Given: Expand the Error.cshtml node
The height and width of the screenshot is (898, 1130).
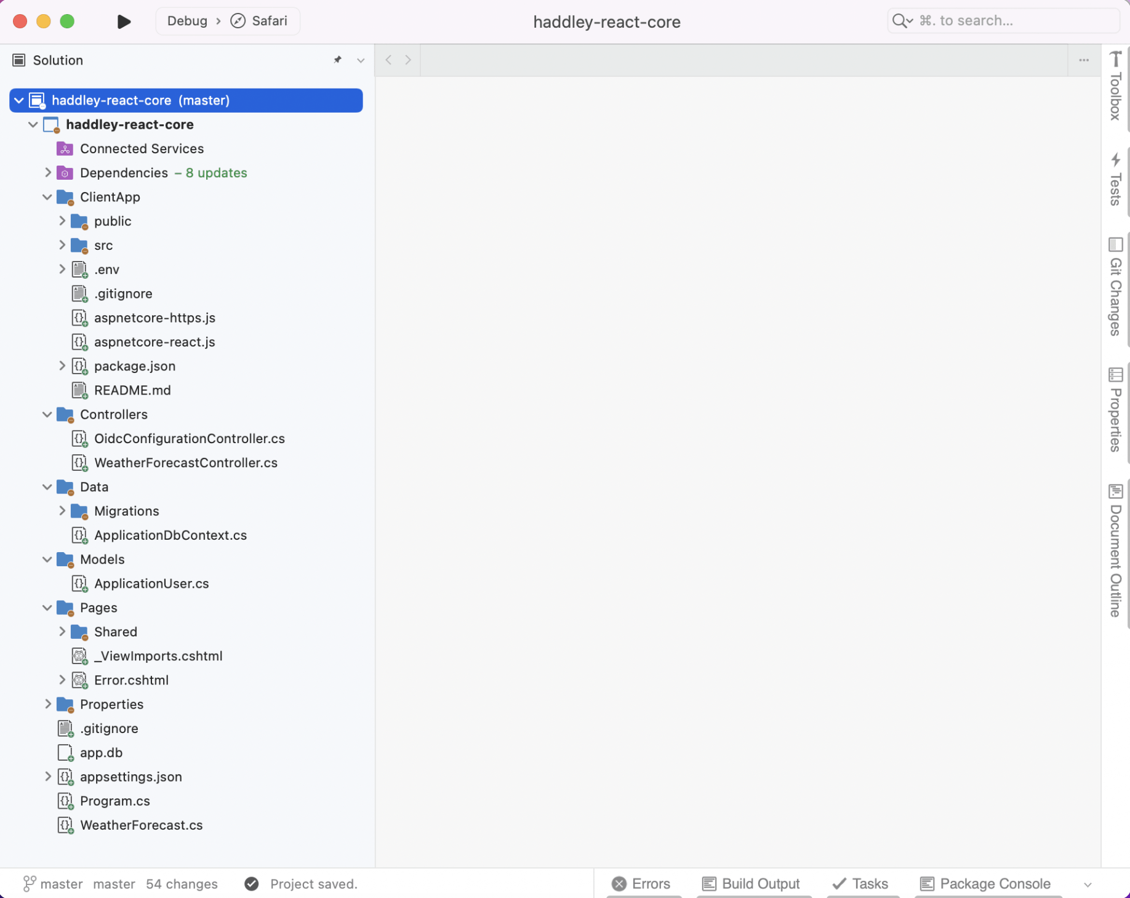Looking at the screenshot, I should tap(62, 680).
